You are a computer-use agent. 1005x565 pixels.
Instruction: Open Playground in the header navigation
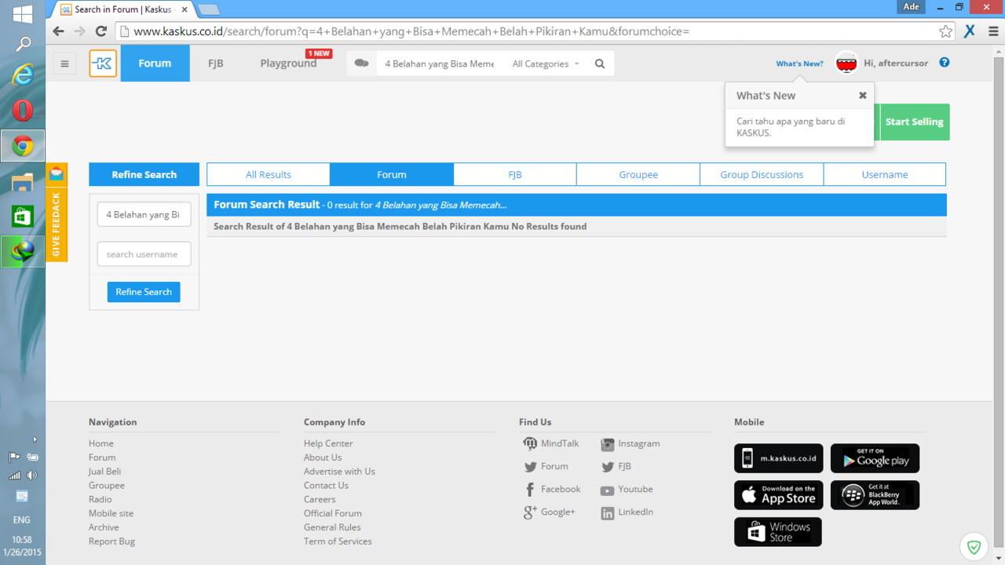[x=288, y=64]
